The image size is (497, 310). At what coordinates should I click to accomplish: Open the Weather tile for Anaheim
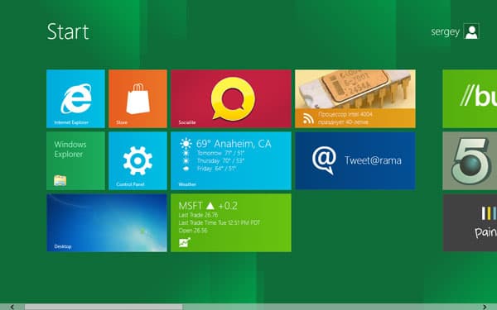click(231, 160)
